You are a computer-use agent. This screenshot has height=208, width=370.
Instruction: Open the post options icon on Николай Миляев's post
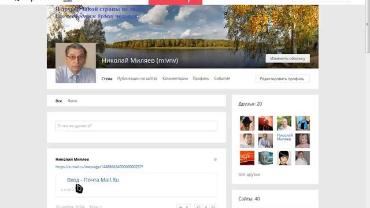click(x=215, y=159)
